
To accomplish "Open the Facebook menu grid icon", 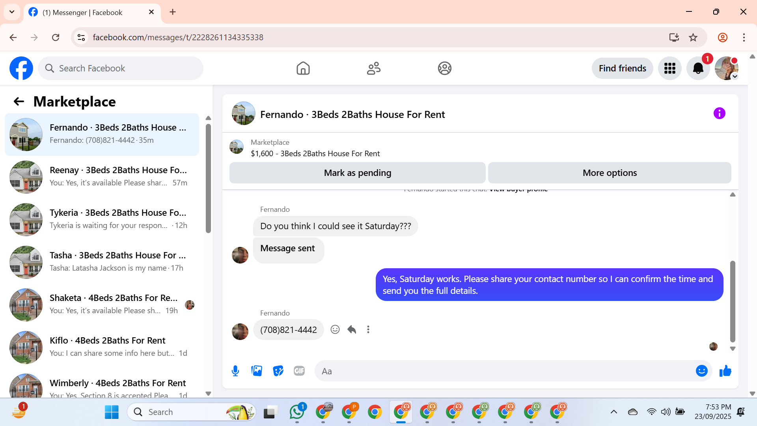I will (670, 68).
